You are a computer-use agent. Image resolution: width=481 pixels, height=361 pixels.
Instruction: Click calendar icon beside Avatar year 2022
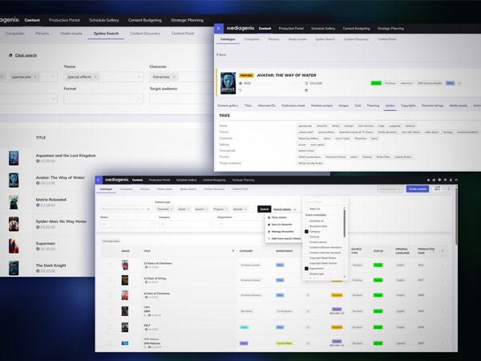[x=240, y=83]
